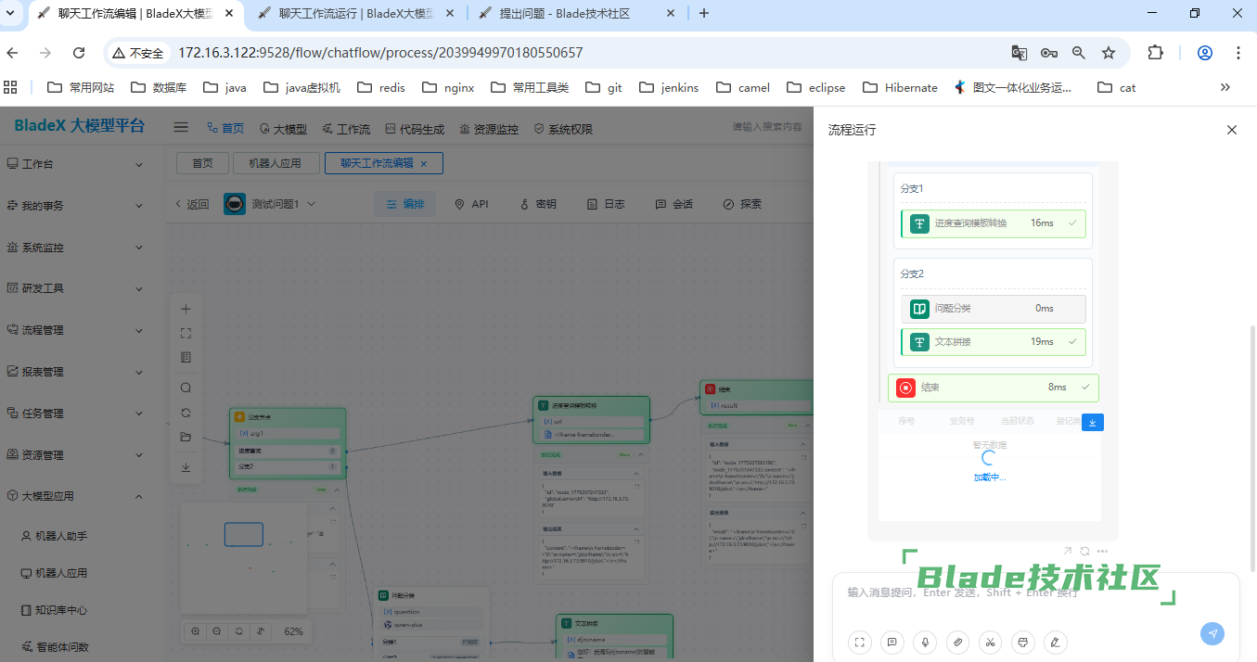Click the blue send message button
This screenshot has width=1257, height=662.
click(1212, 633)
